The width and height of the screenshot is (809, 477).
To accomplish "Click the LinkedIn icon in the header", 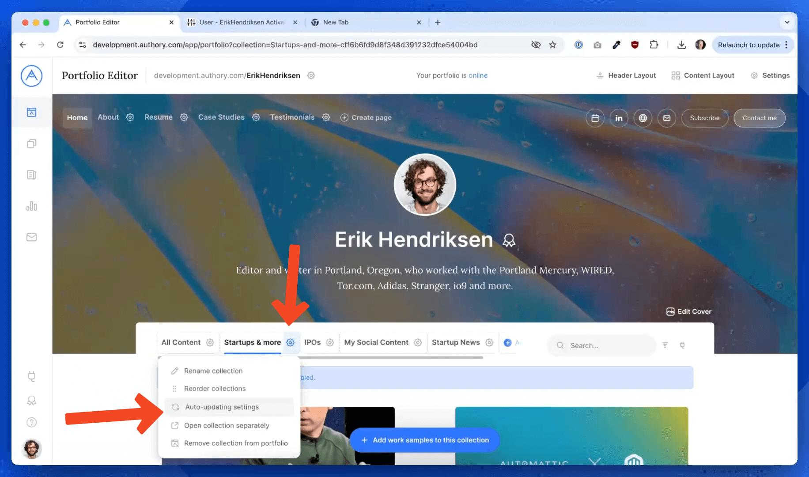I will coord(619,118).
